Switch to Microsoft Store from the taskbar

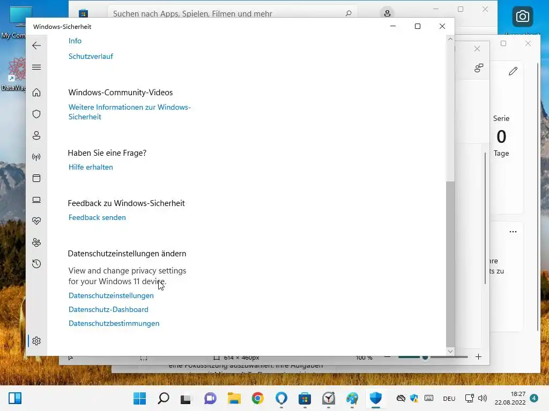click(x=305, y=398)
